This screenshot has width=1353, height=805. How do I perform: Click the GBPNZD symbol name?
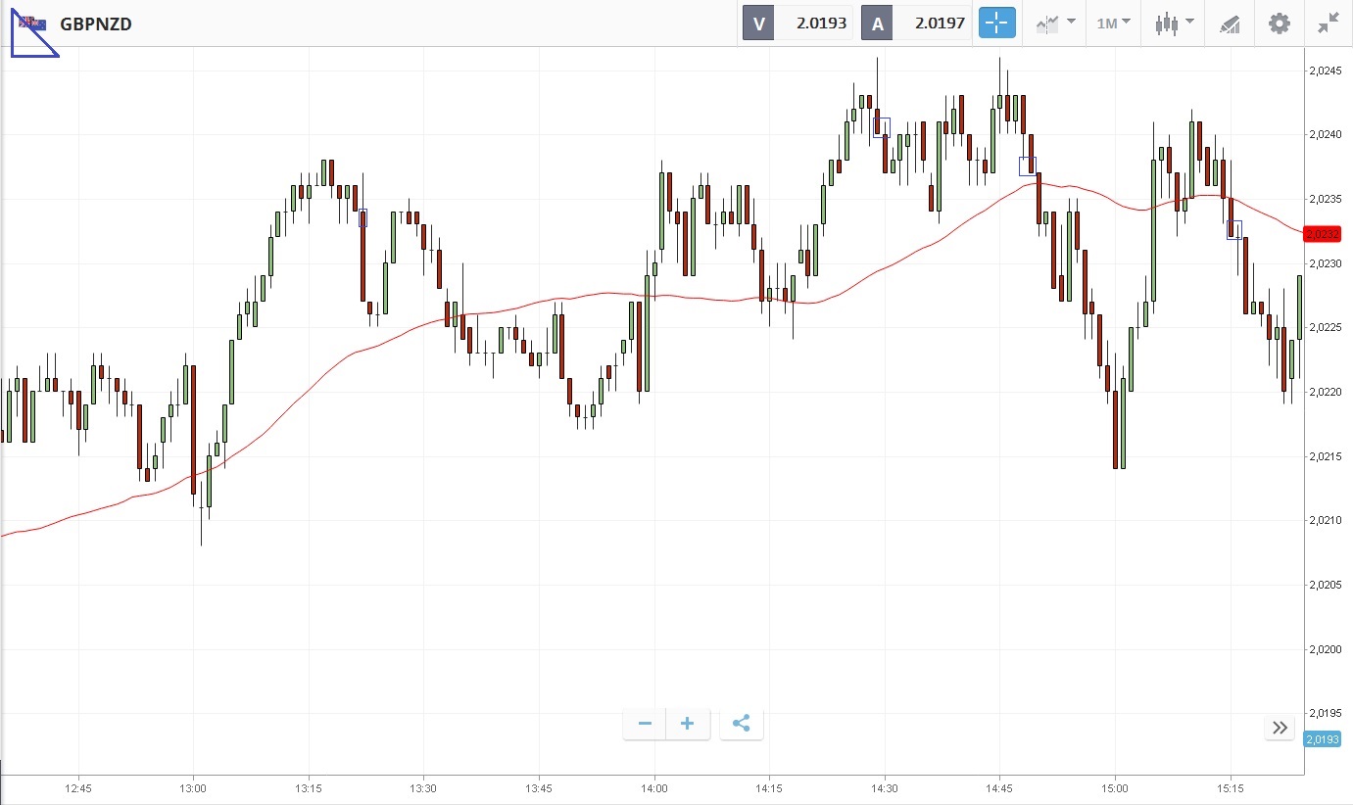click(x=96, y=24)
